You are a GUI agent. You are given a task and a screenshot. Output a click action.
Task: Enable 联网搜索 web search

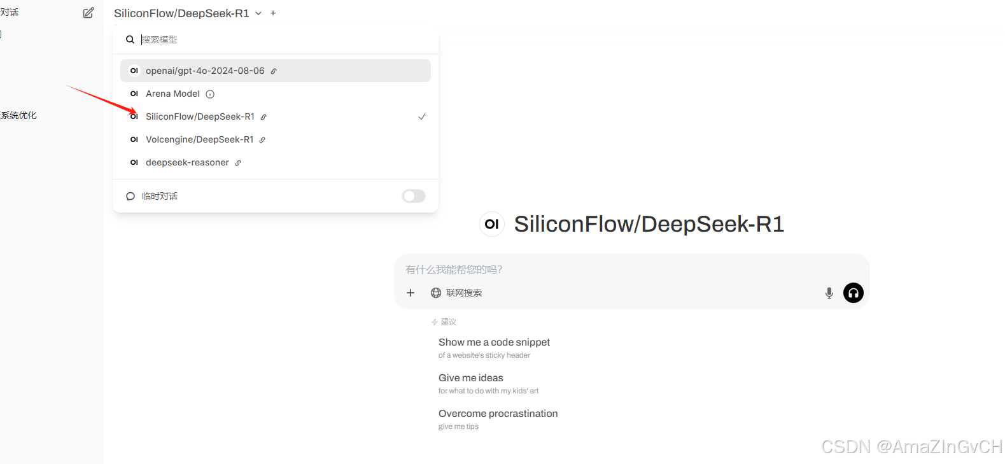[x=456, y=293]
